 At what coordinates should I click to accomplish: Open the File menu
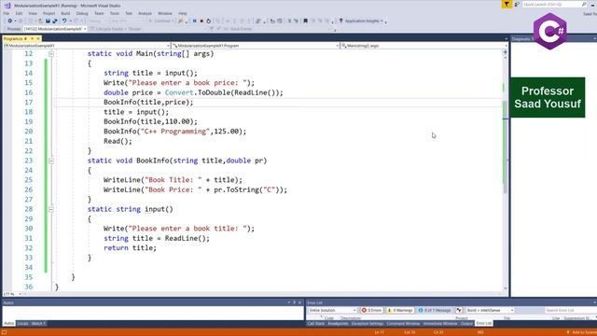[7, 13]
